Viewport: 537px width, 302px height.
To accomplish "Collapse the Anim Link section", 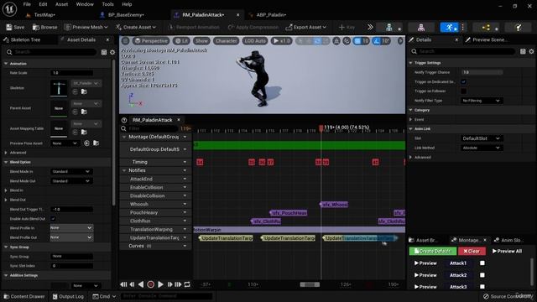I will click(x=410, y=128).
